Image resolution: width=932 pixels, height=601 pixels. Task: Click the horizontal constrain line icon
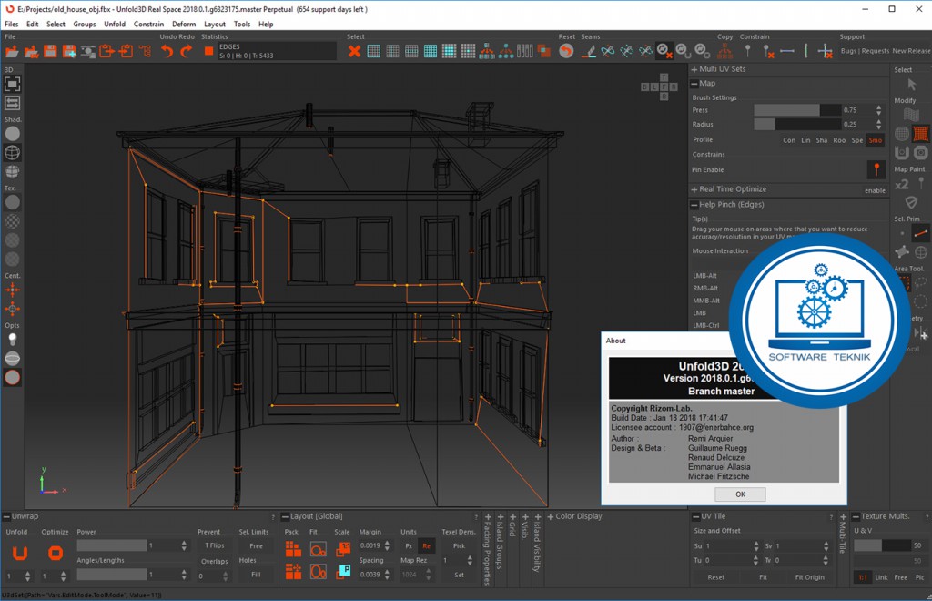(787, 52)
